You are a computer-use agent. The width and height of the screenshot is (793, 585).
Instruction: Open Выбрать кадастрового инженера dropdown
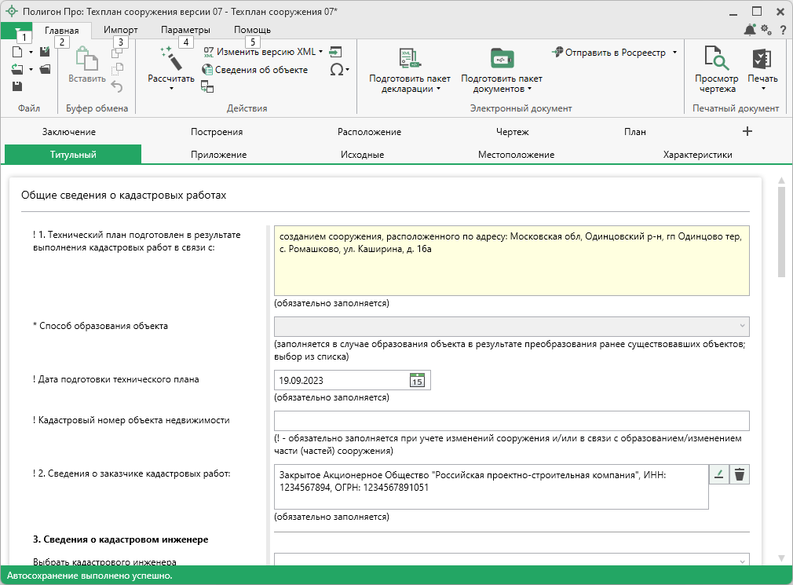click(511, 561)
